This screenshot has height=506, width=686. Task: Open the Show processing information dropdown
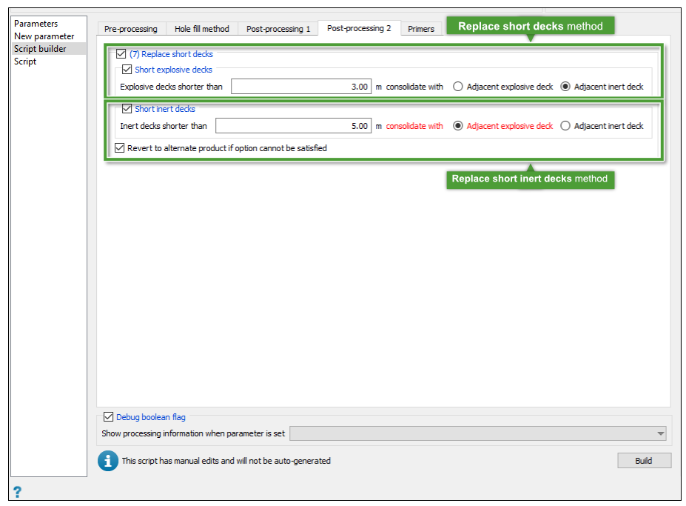[x=478, y=433]
